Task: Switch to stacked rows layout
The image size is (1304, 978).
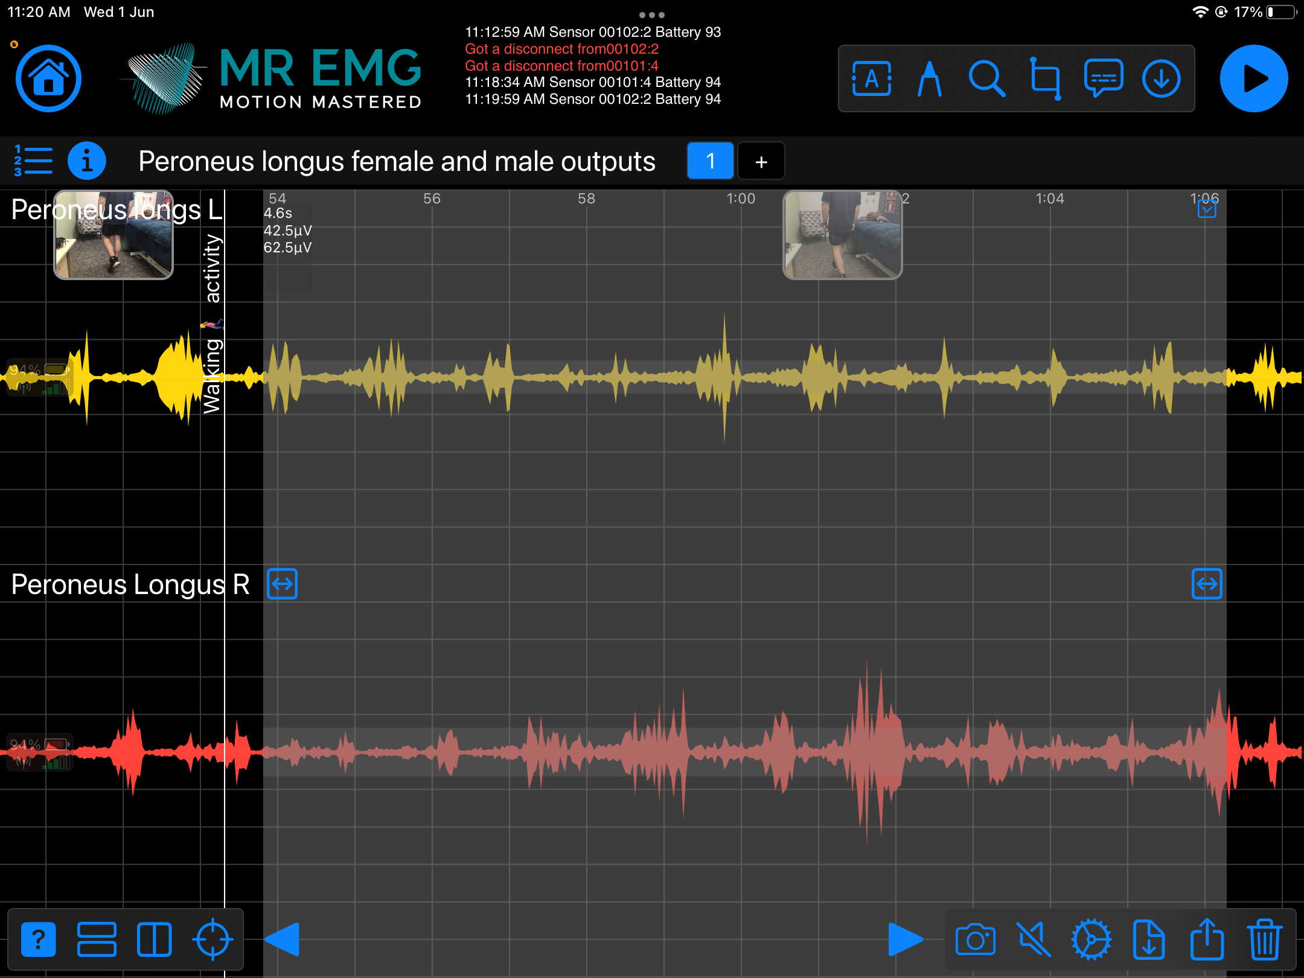Action: 97,939
